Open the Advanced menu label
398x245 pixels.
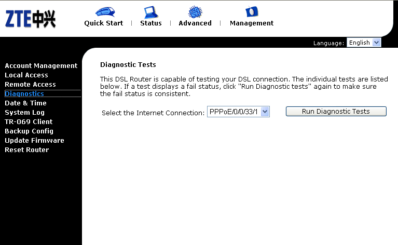click(x=195, y=23)
